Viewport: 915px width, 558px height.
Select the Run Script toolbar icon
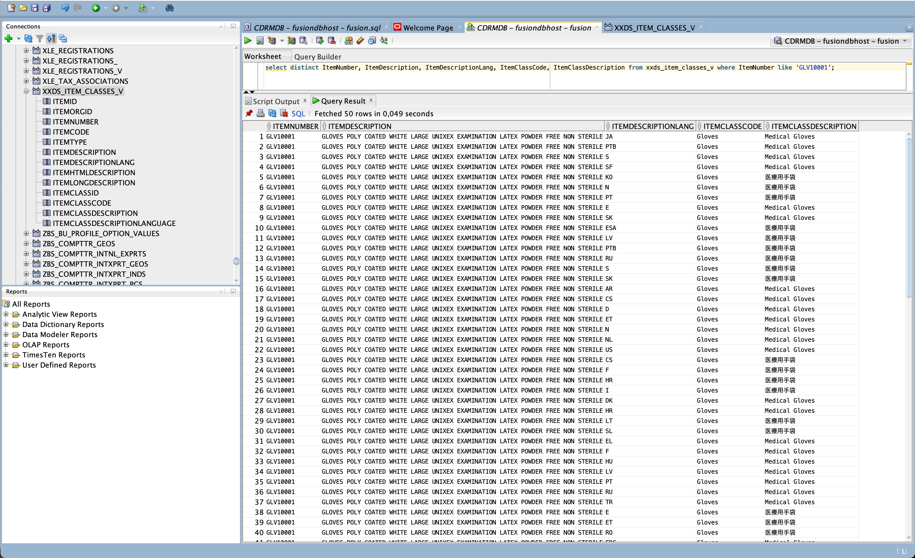260,40
